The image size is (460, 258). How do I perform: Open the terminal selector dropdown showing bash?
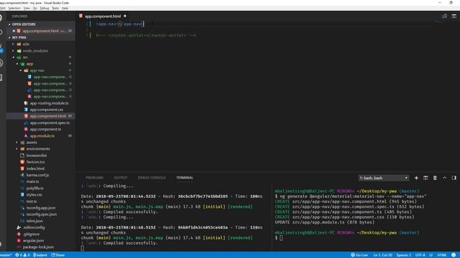(x=383, y=178)
